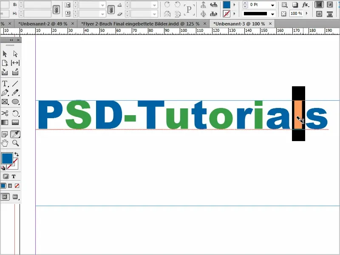Open rotation angle dropdown
The height and width of the screenshot is (255, 340).
point(154,5)
